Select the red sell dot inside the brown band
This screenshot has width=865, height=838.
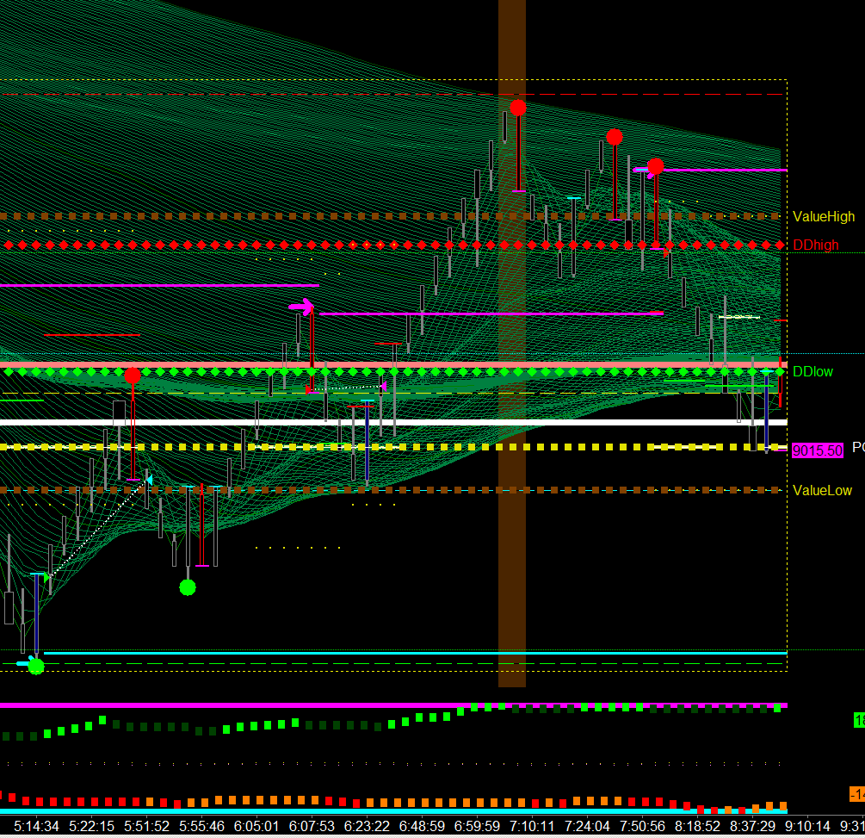click(518, 108)
